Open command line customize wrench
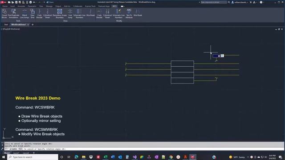This screenshot has height=160, width=285. pos(2,149)
